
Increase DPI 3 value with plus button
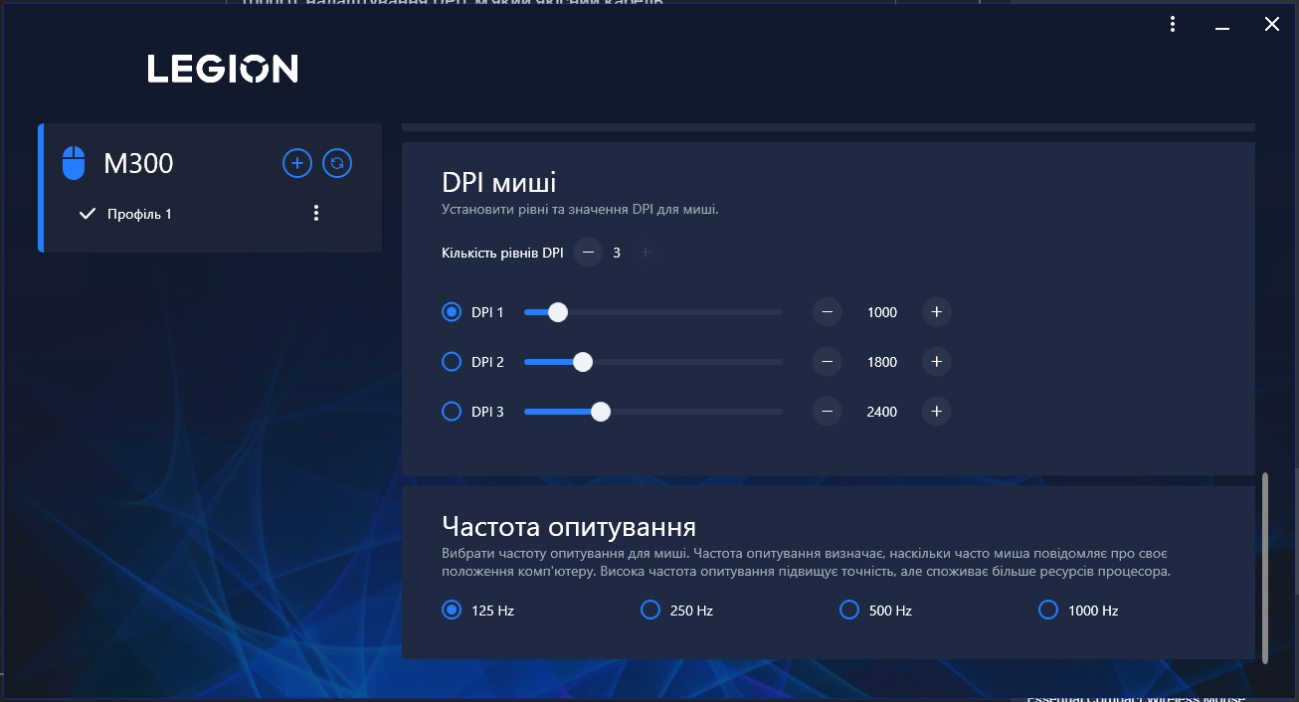pos(936,412)
